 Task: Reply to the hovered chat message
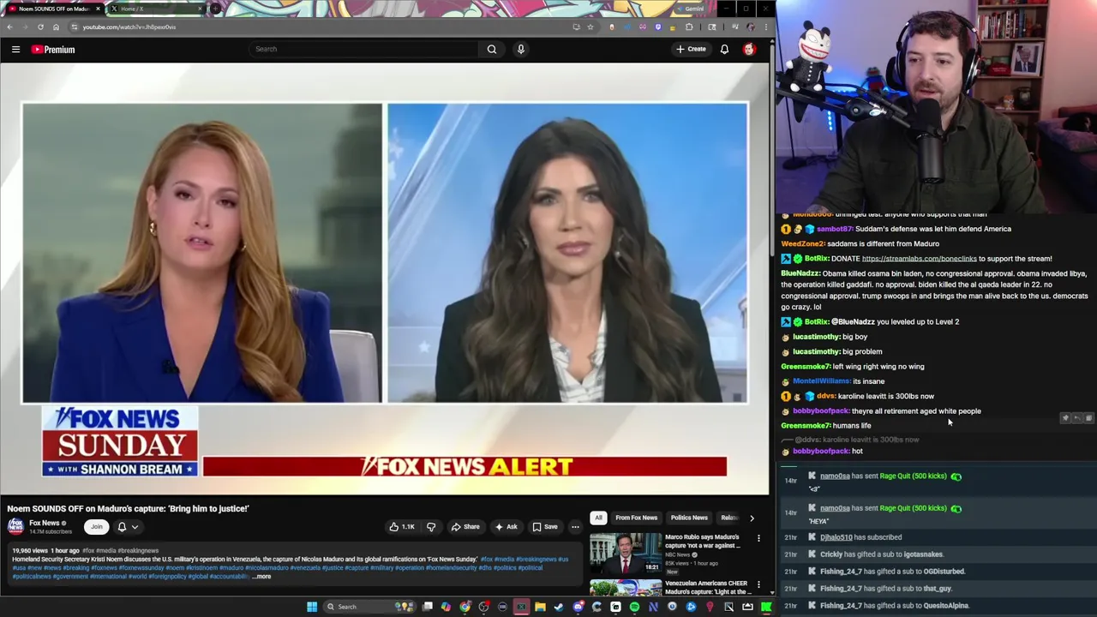1077,418
